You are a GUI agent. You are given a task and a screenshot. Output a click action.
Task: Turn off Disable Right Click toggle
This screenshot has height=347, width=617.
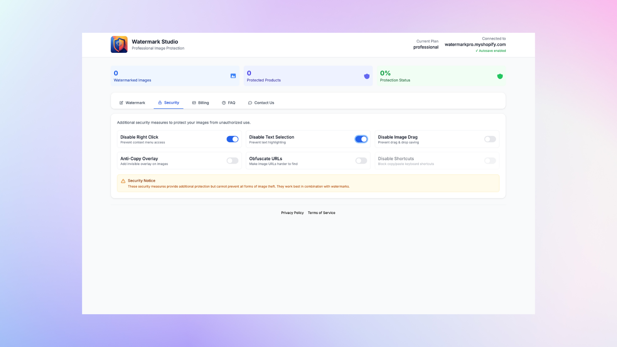tap(232, 139)
